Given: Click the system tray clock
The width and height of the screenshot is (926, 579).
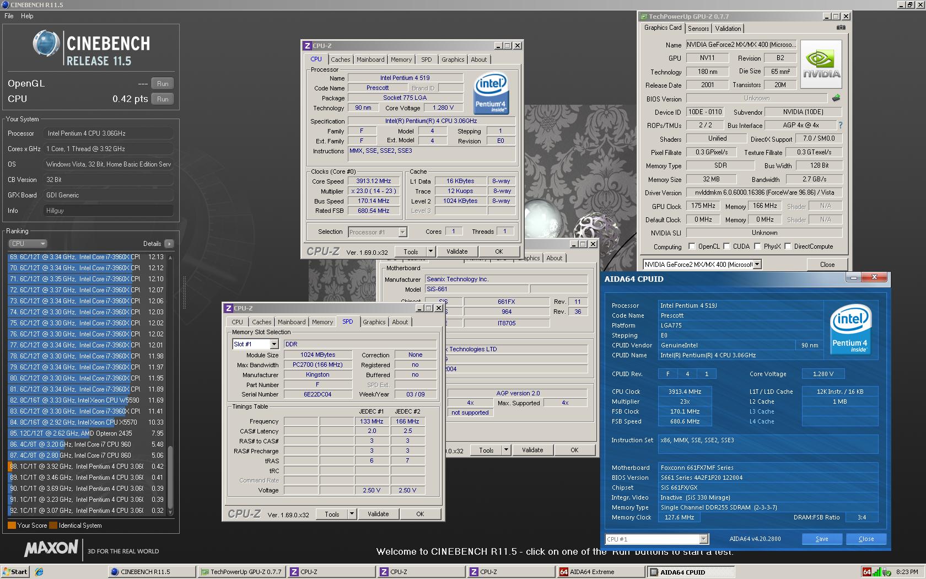Looking at the screenshot, I should (907, 572).
